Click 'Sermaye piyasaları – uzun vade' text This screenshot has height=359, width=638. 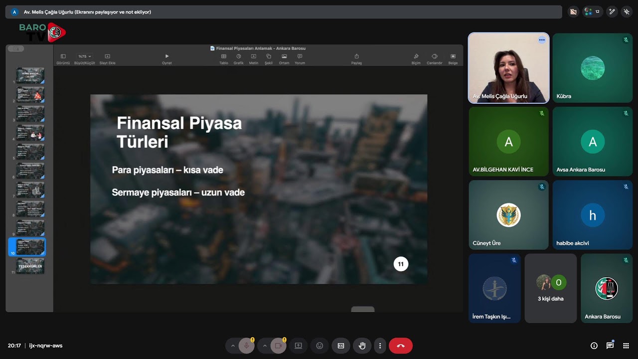pos(178,192)
